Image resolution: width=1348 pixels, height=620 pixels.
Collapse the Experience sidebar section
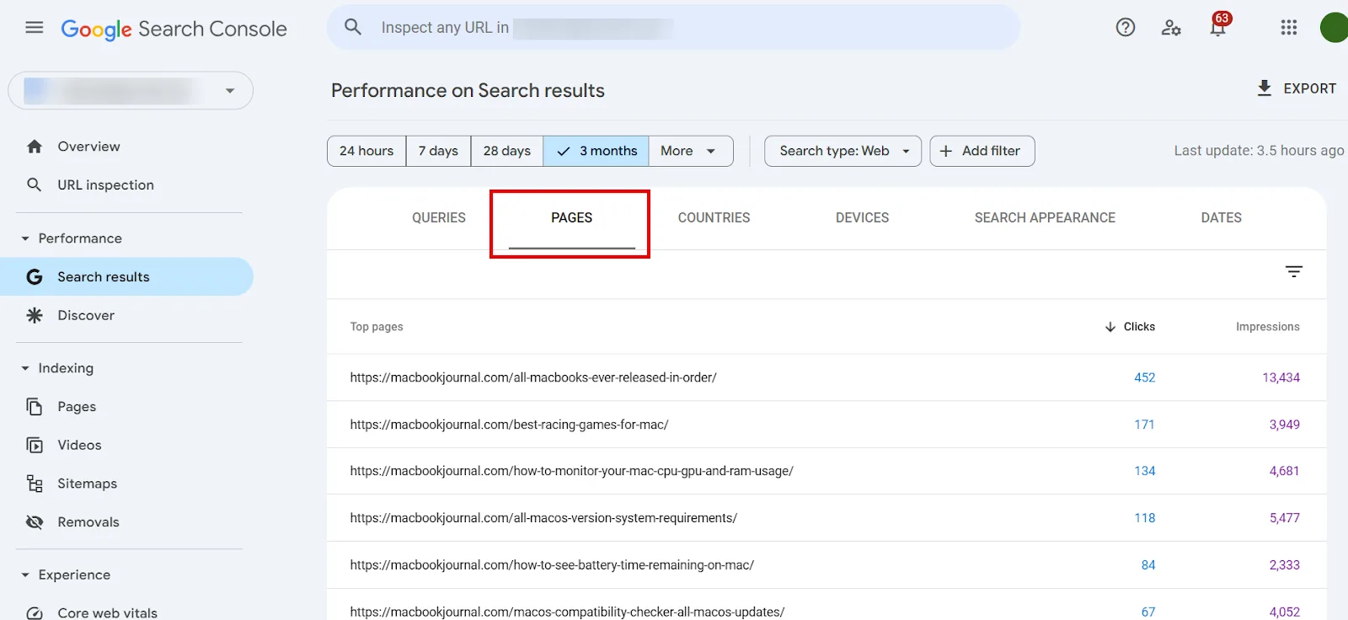25,575
